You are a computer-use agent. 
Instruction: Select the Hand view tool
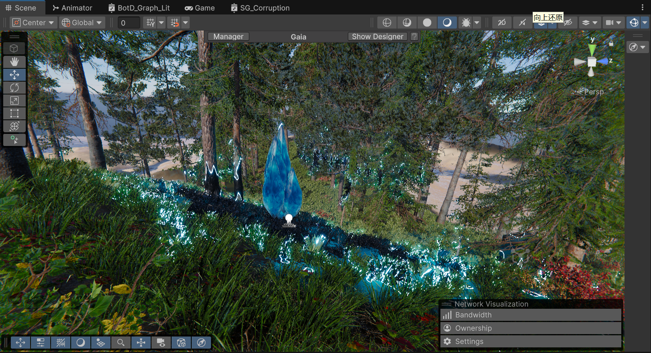tap(14, 62)
